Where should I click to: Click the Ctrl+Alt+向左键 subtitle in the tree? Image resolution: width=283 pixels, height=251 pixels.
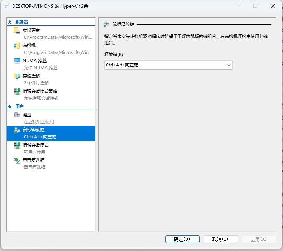coord(40,137)
